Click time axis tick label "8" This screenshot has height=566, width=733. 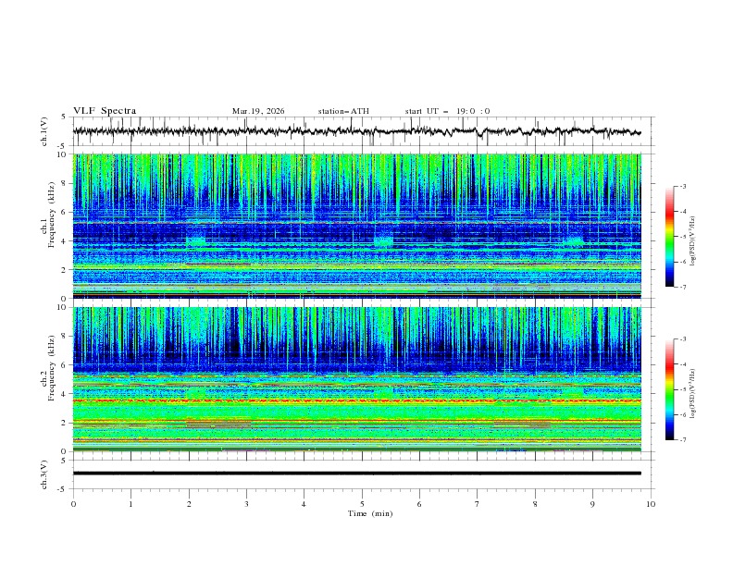coord(535,504)
